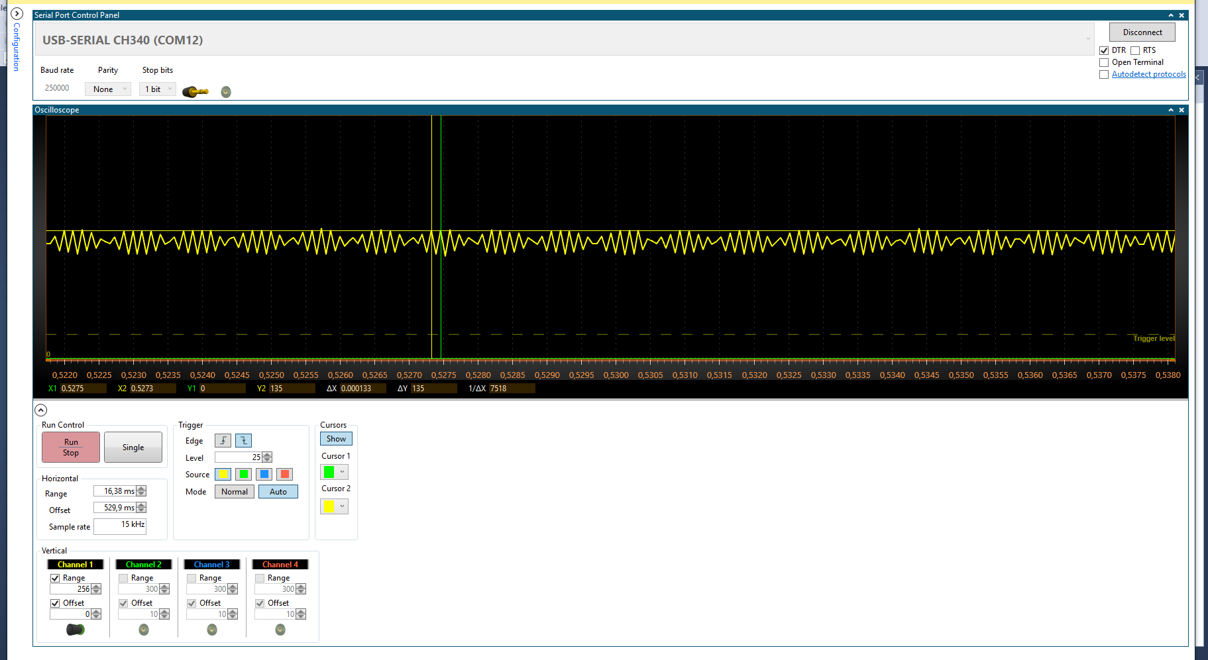
Task: Trigger a Single acquisition
Action: pyautogui.click(x=133, y=448)
